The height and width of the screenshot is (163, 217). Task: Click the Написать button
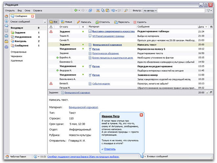pos(84,22)
